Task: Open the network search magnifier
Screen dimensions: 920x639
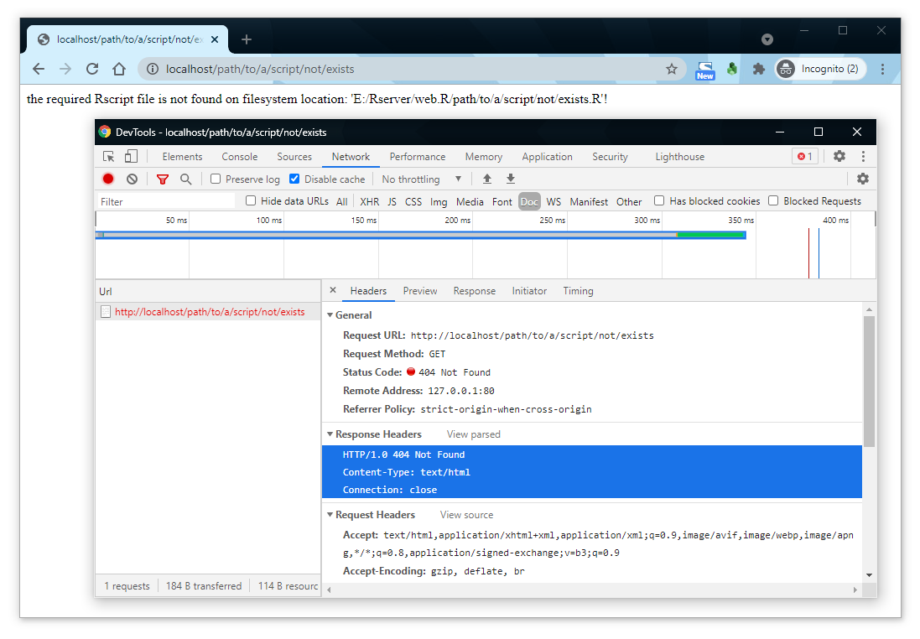Action: pyautogui.click(x=185, y=179)
